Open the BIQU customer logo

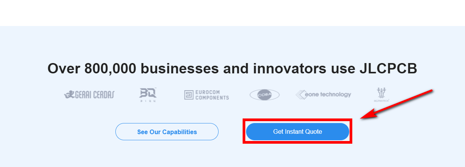coord(148,95)
